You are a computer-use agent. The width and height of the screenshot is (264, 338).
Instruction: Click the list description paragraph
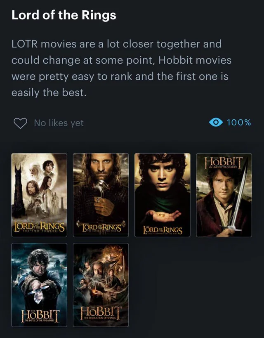[121, 69]
